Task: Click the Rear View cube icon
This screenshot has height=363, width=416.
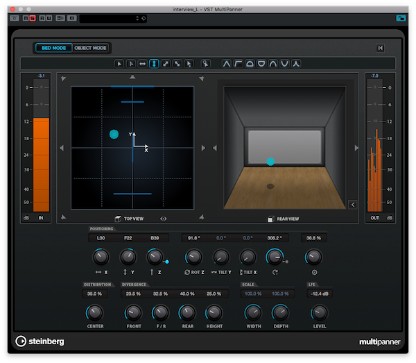Action: 270,219
